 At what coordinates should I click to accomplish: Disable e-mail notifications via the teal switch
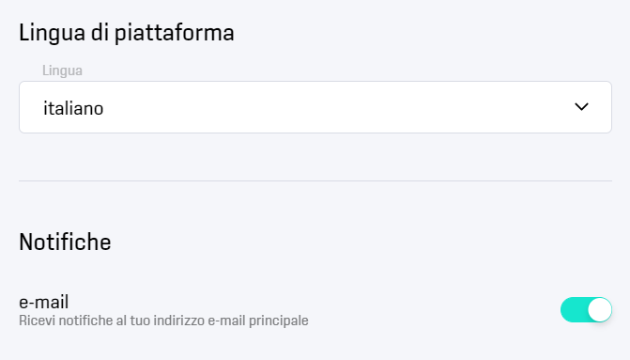click(x=586, y=310)
